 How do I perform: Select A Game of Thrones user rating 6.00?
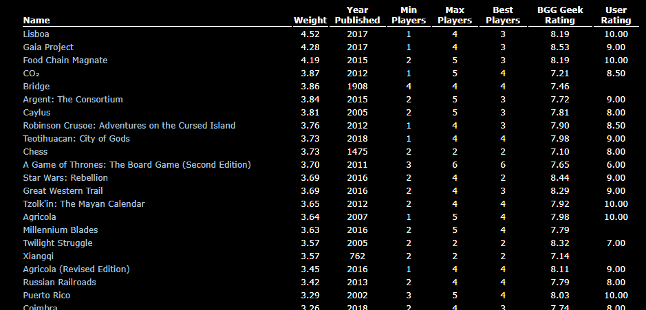pos(616,165)
